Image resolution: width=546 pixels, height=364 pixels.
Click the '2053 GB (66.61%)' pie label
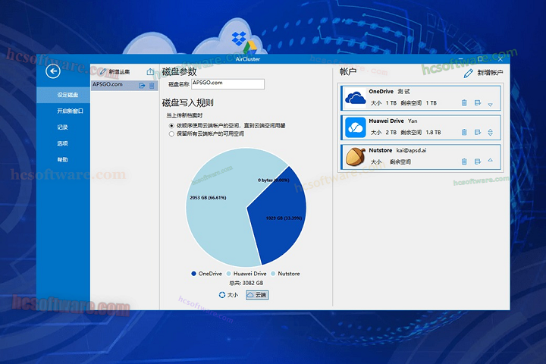pyautogui.click(x=208, y=198)
